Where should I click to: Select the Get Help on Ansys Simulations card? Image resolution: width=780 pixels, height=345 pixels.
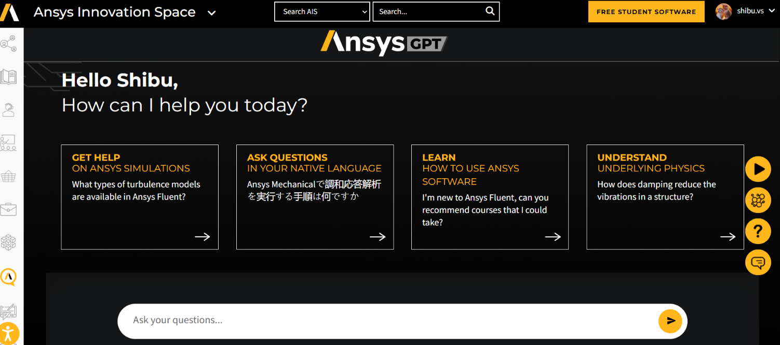(140, 197)
